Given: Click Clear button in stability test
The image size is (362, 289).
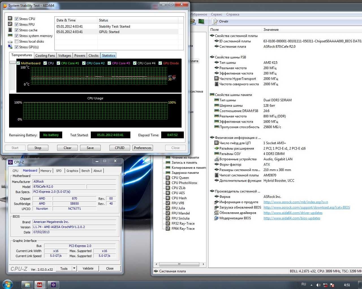Looking at the screenshot, I should point(68,148).
